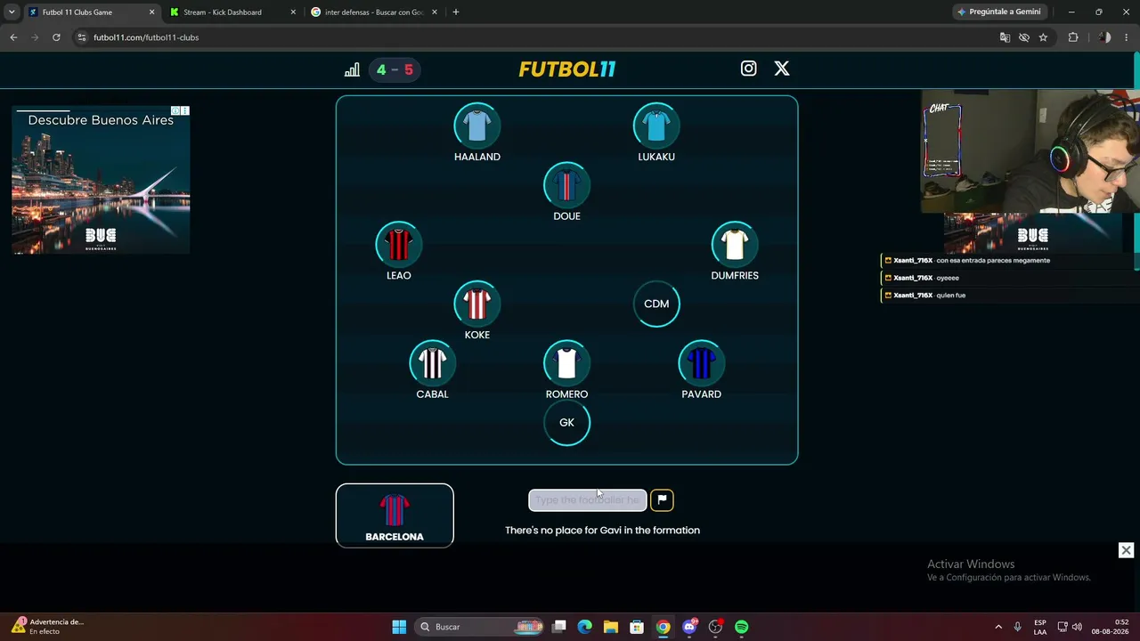This screenshot has width=1140, height=641.
Task: Close the Kick Dashboard tab
Action: 293,12
